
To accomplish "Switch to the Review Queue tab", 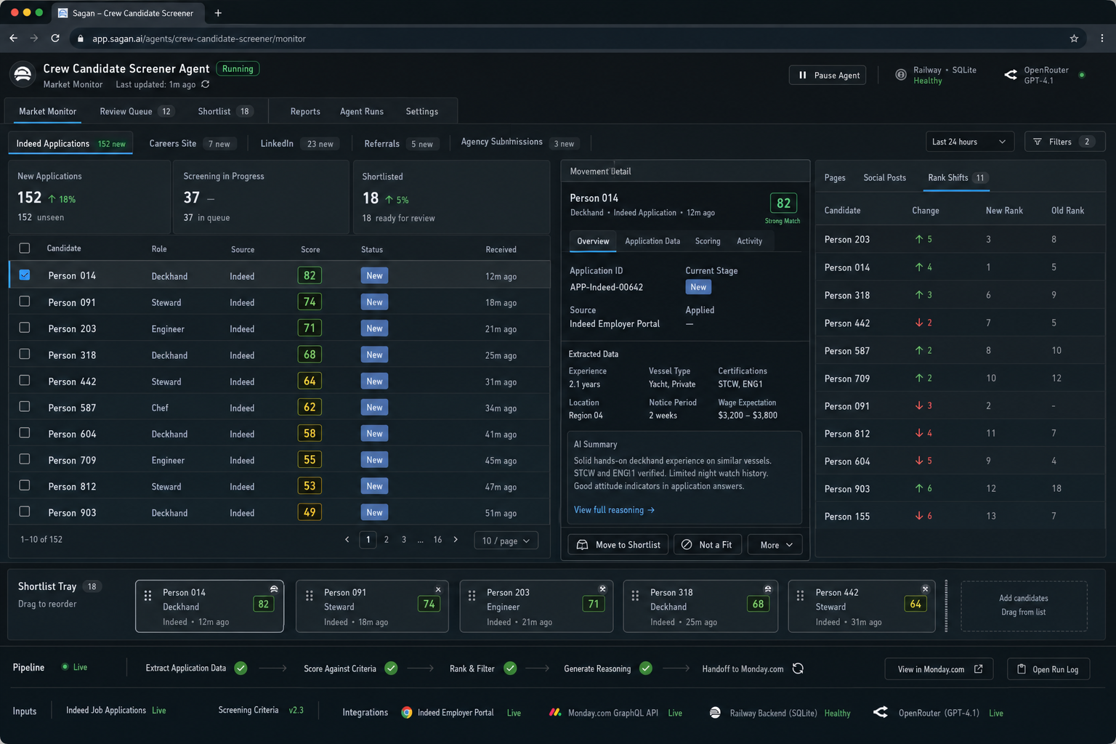I will coord(136,111).
